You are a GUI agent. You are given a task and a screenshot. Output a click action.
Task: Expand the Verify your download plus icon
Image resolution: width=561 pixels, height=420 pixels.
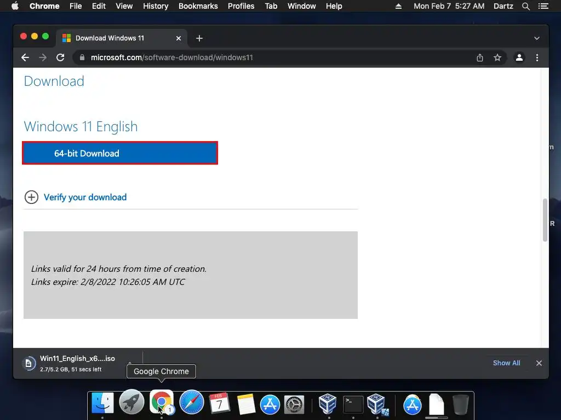[31, 197]
